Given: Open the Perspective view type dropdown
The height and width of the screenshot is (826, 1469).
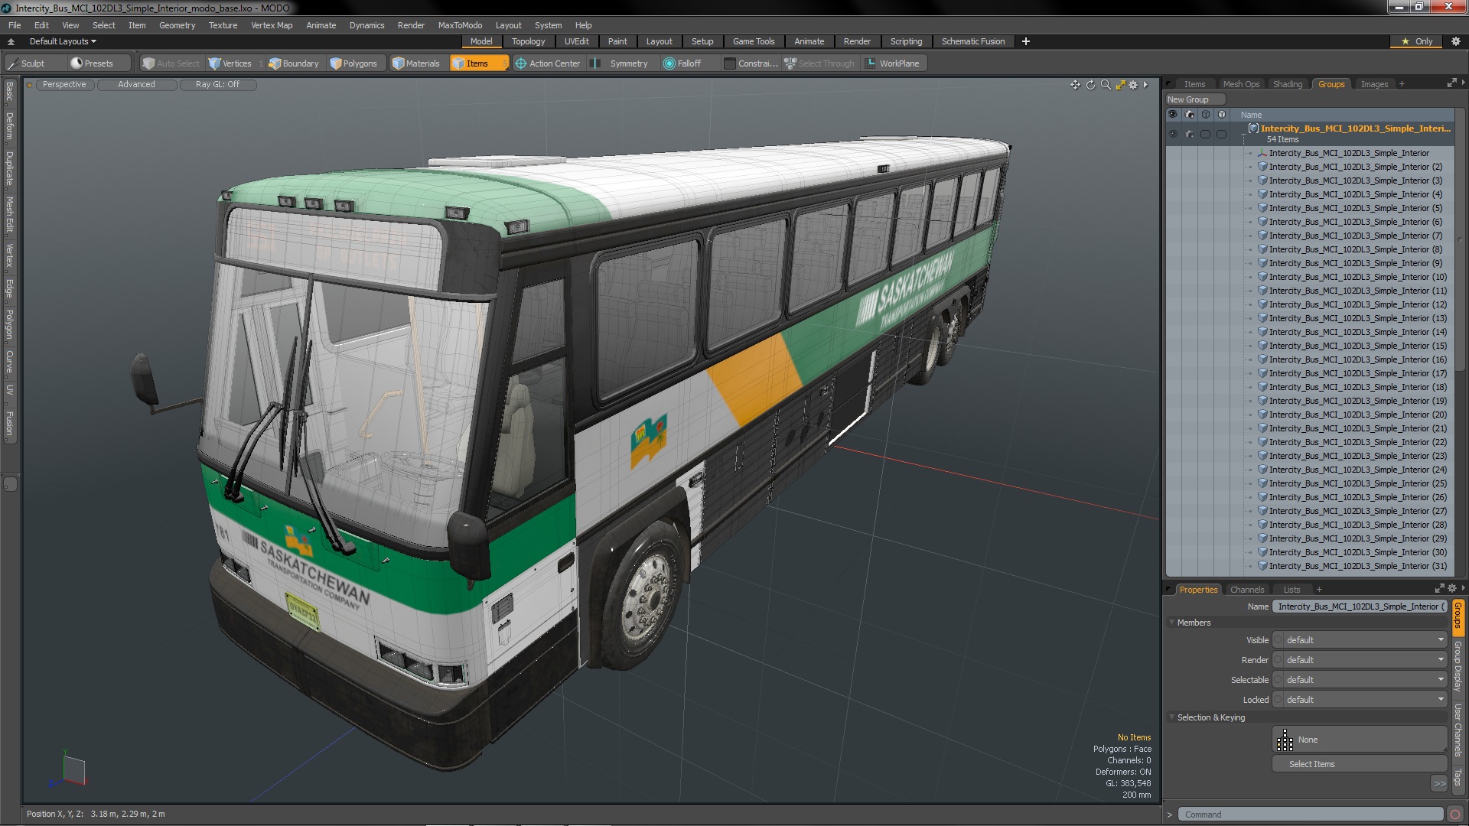Looking at the screenshot, I should click(64, 85).
